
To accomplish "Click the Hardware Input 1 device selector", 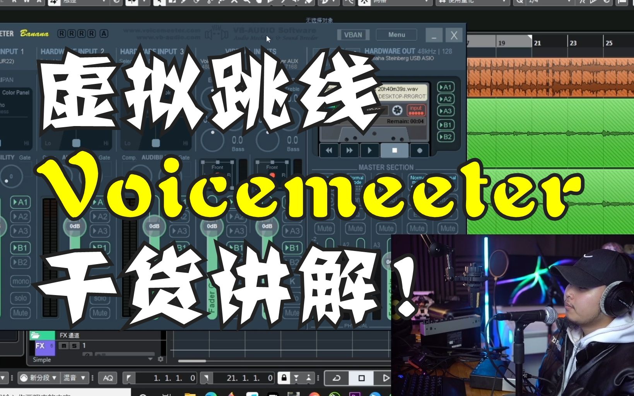I will click(7, 61).
